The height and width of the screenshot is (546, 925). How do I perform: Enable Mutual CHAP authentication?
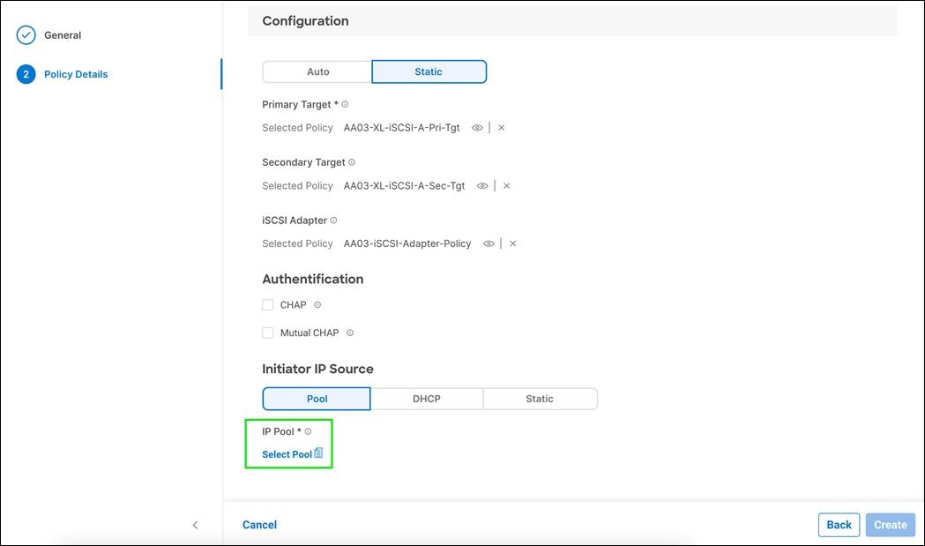[267, 333]
